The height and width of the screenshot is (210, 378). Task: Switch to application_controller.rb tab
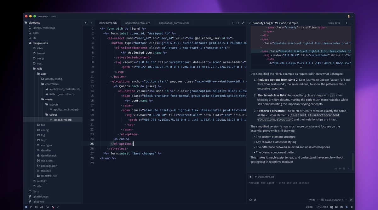click(x=174, y=23)
